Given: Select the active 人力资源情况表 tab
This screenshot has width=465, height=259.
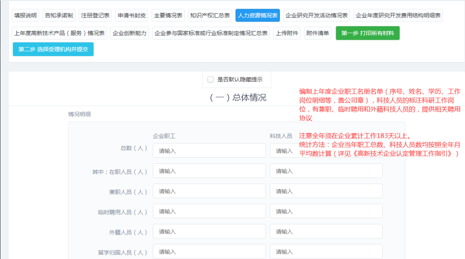Looking at the screenshot, I should tap(258, 16).
